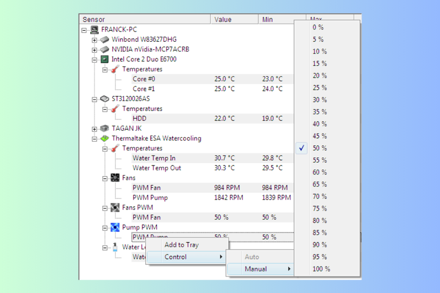Select the Water Temp In row
This screenshot has height=293, width=440.
pyautogui.click(x=212, y=158)
